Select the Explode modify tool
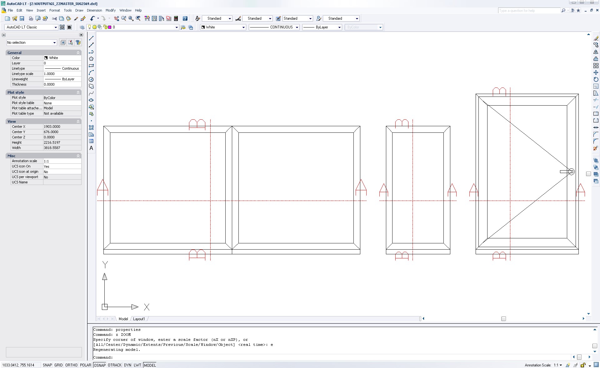 pyautogui.click(x=596, y=148)
